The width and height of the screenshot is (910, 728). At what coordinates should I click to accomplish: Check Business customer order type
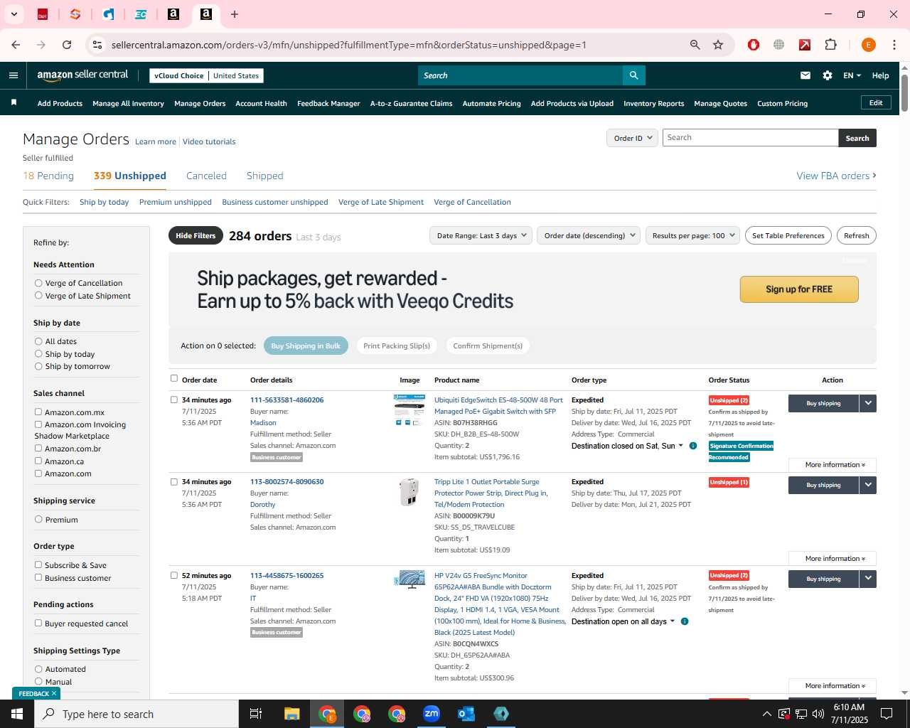tap(38, 577)
